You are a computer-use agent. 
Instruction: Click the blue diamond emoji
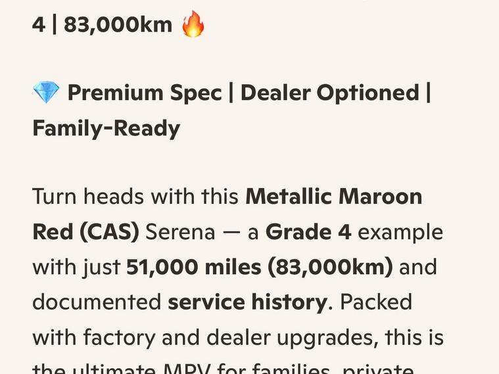pyautogui.click(x=45, y=93)
